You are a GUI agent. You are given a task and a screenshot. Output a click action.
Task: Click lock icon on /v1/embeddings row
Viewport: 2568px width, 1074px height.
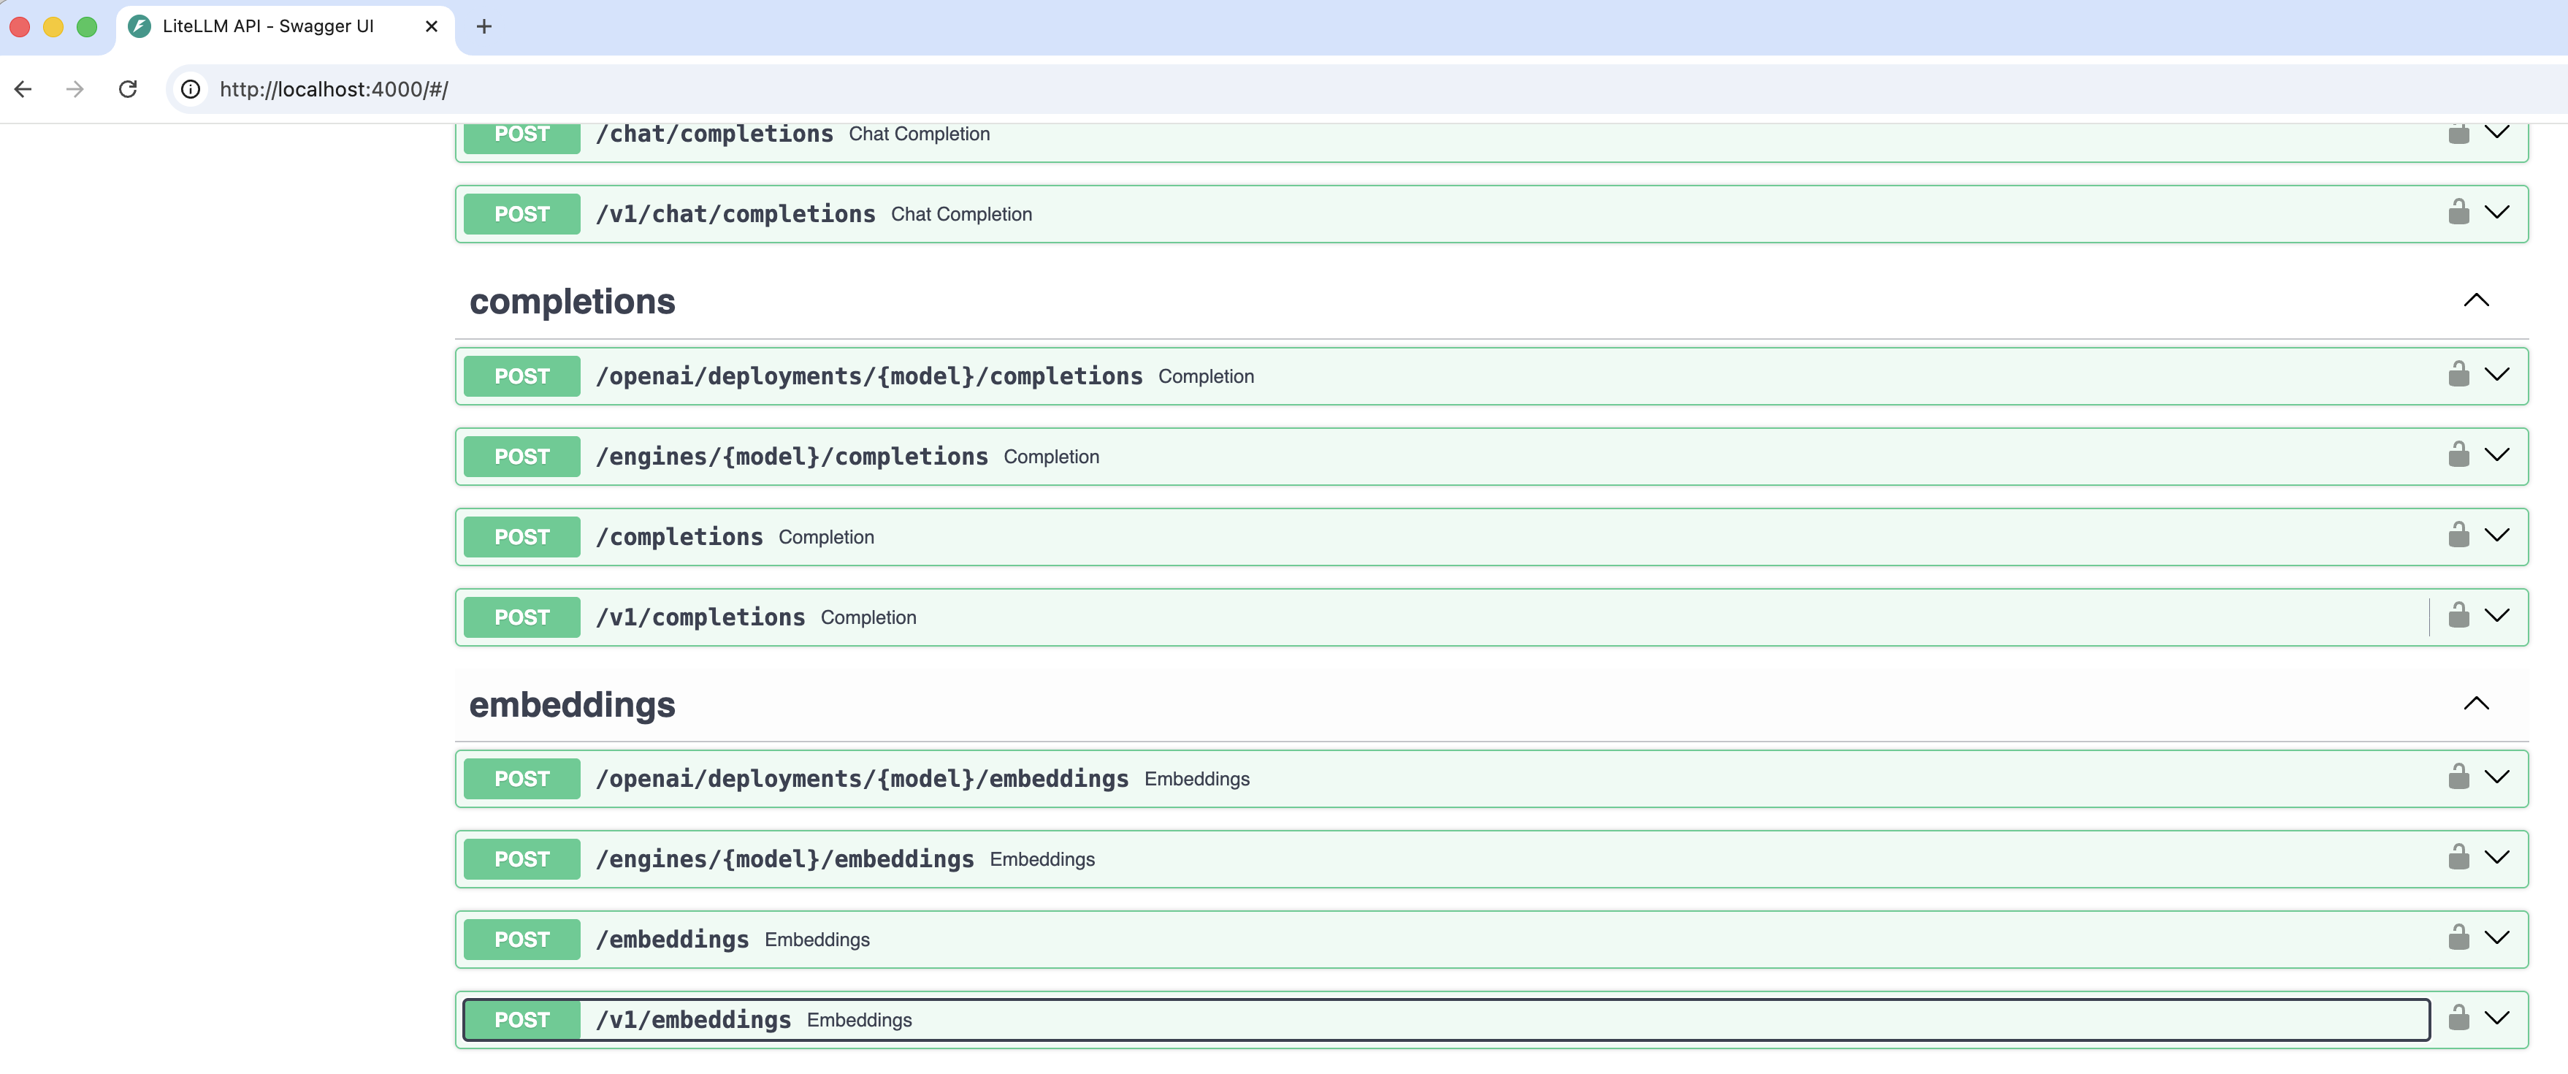click(2458, 1019)
